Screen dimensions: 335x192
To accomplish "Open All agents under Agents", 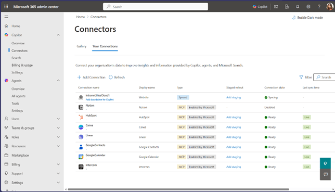I will 18,96.
